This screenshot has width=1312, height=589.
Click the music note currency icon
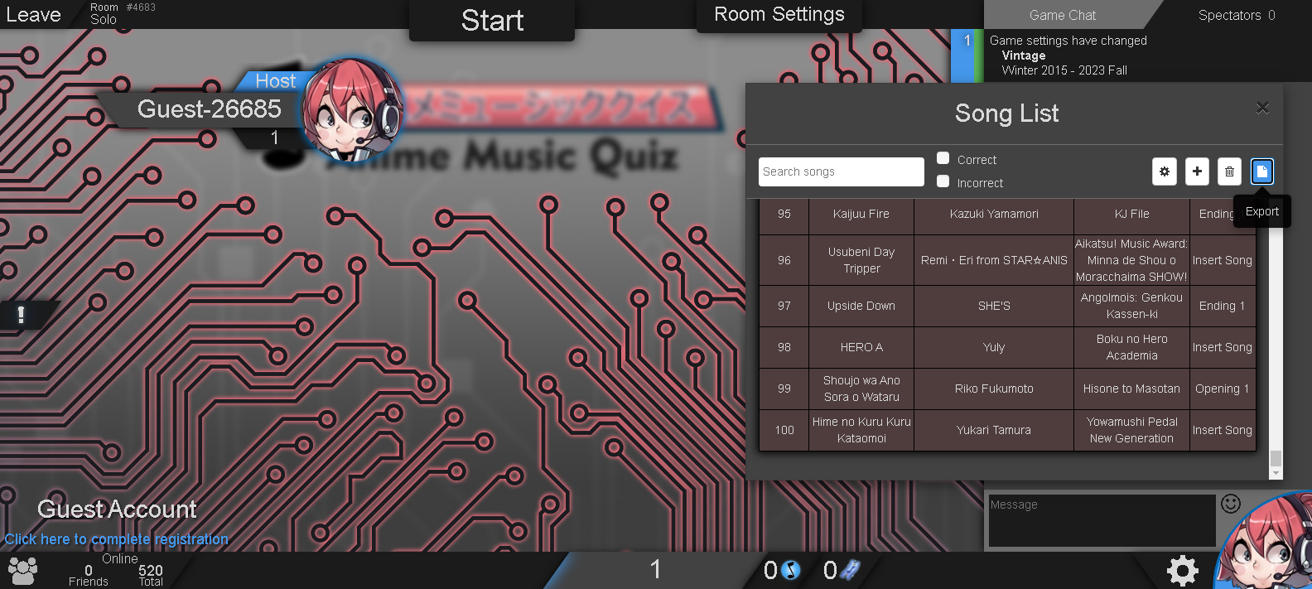[x=791, y=570]
